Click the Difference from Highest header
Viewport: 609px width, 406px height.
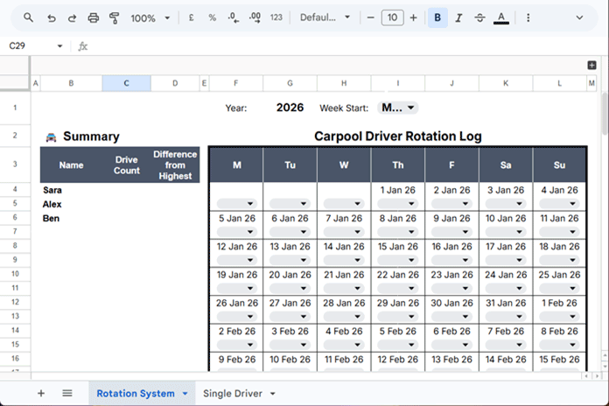[175, 165]
